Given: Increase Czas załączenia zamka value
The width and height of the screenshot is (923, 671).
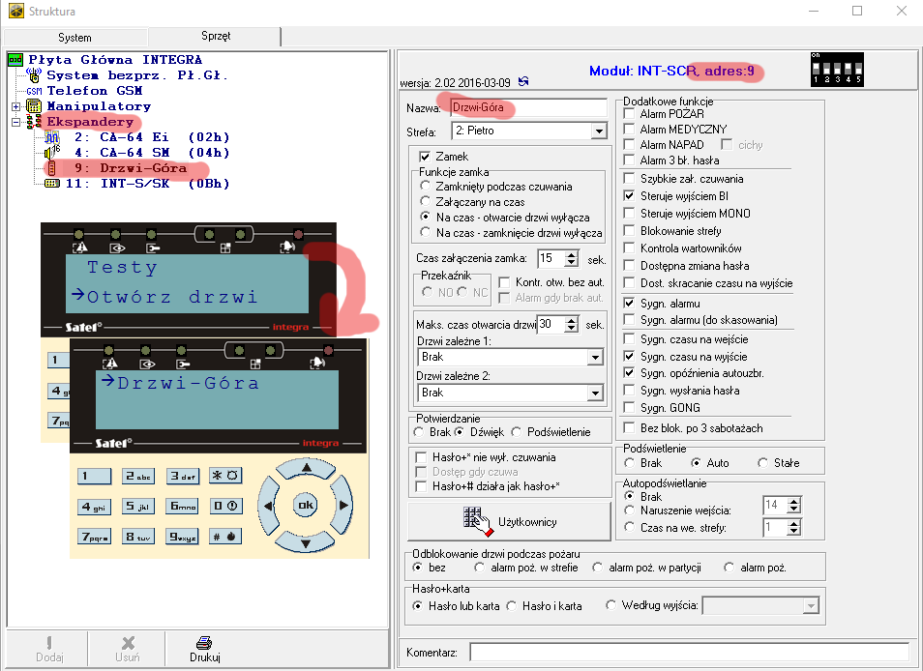Looking at the screenshot, I should click(x=572, y=254).
